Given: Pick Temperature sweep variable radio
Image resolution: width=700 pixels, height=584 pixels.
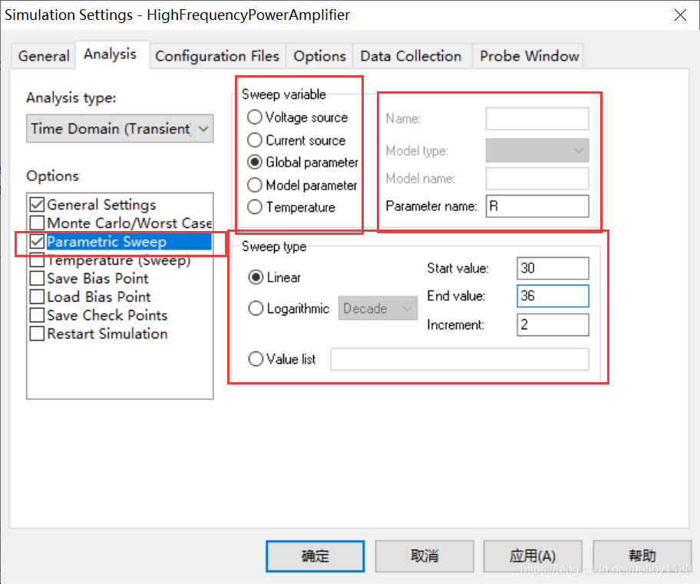Looking at the screenshot, I should click(255, 207).
